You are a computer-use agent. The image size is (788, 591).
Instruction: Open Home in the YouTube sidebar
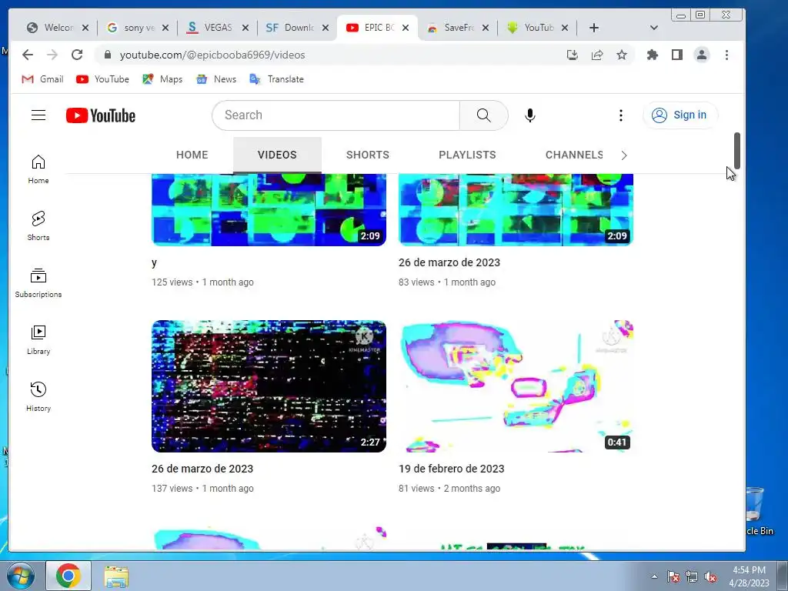click(x=38, y=169)
